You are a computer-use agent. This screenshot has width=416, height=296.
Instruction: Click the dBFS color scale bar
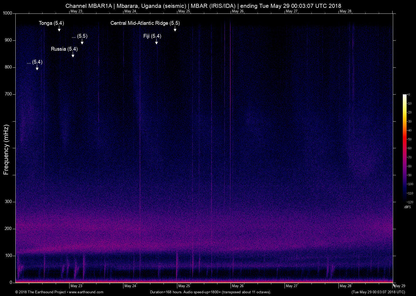point(404,148)
